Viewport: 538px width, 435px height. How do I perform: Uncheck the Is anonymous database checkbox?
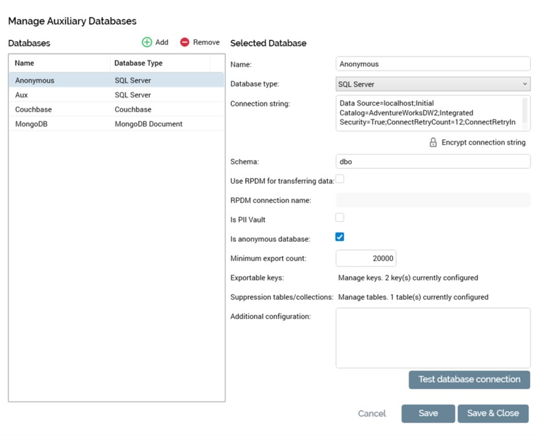click(x=340, y=237)
